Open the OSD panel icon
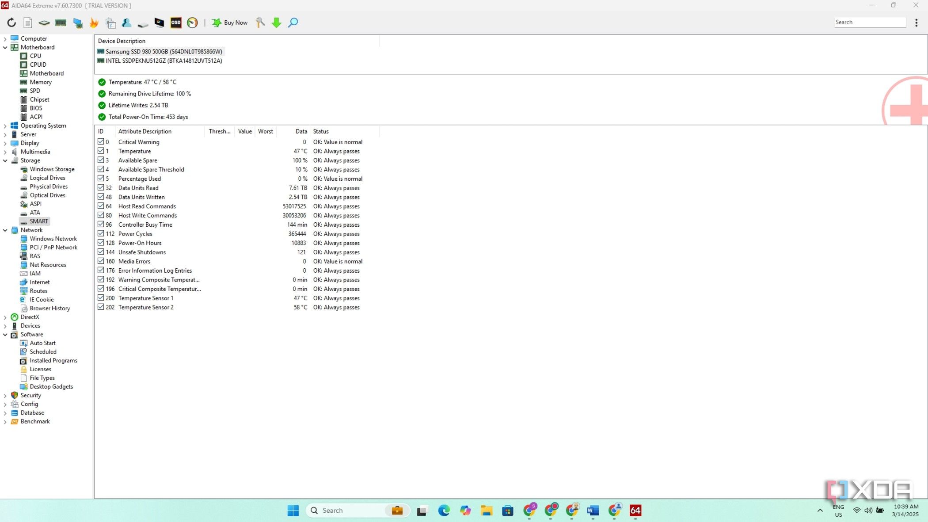This screenshot has width=928, height=522. click(176, 23)
